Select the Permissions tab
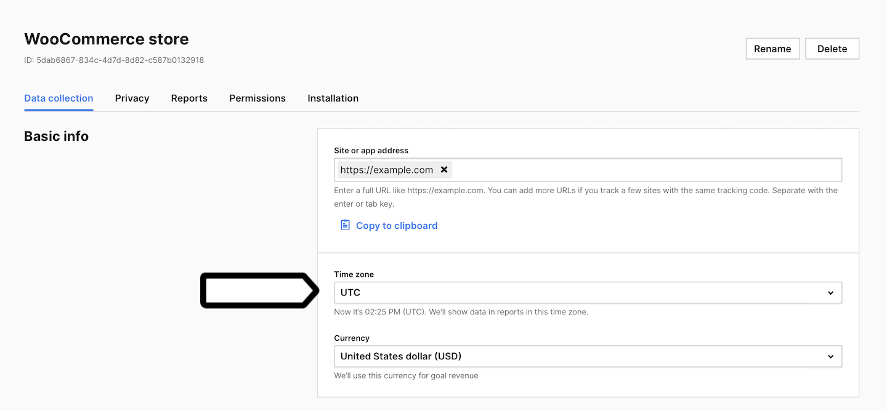This screenshot has height=411, width=887. pyautogui.click(x=257, y=98)
